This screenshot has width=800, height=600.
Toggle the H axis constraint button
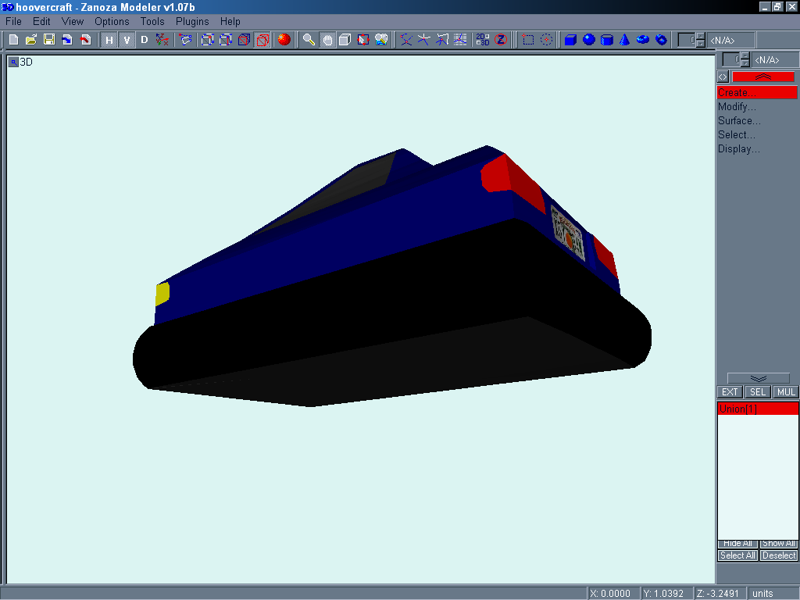(109, 40)
